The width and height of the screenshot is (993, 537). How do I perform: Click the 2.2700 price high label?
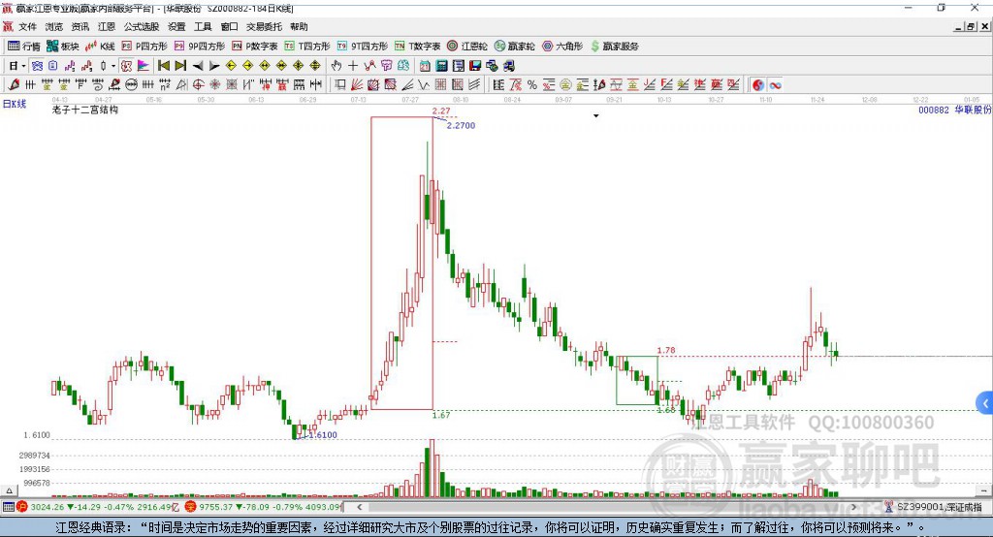click(x=461, y=125)
